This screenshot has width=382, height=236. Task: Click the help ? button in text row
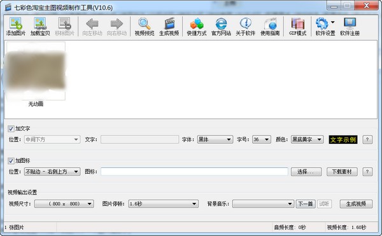point(367,139)
